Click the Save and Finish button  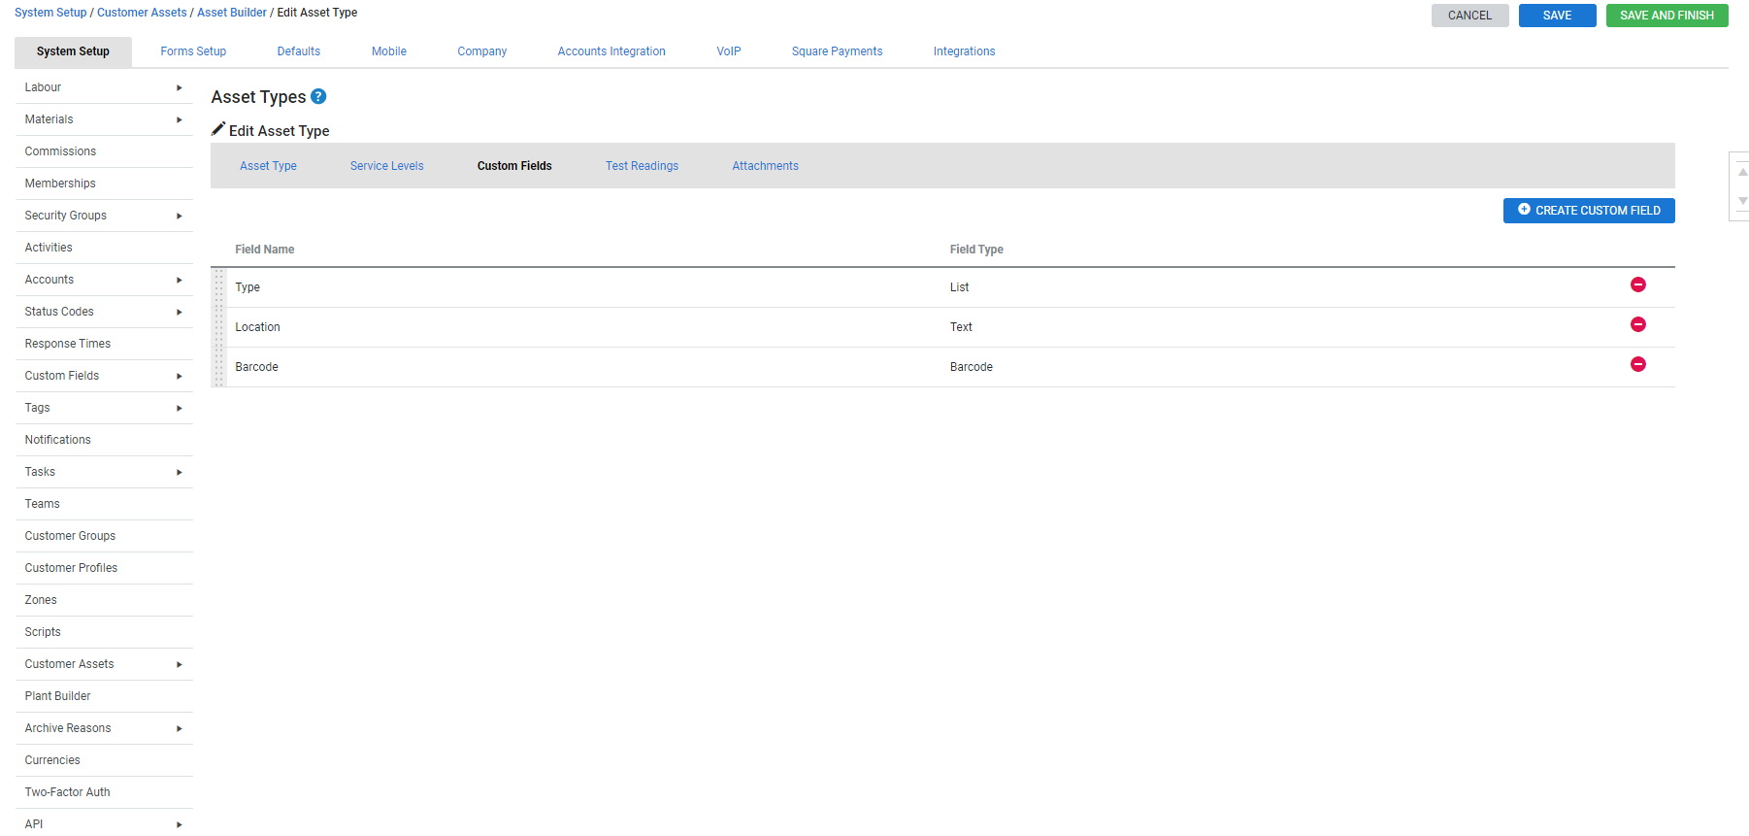(x=1666, y=16)
